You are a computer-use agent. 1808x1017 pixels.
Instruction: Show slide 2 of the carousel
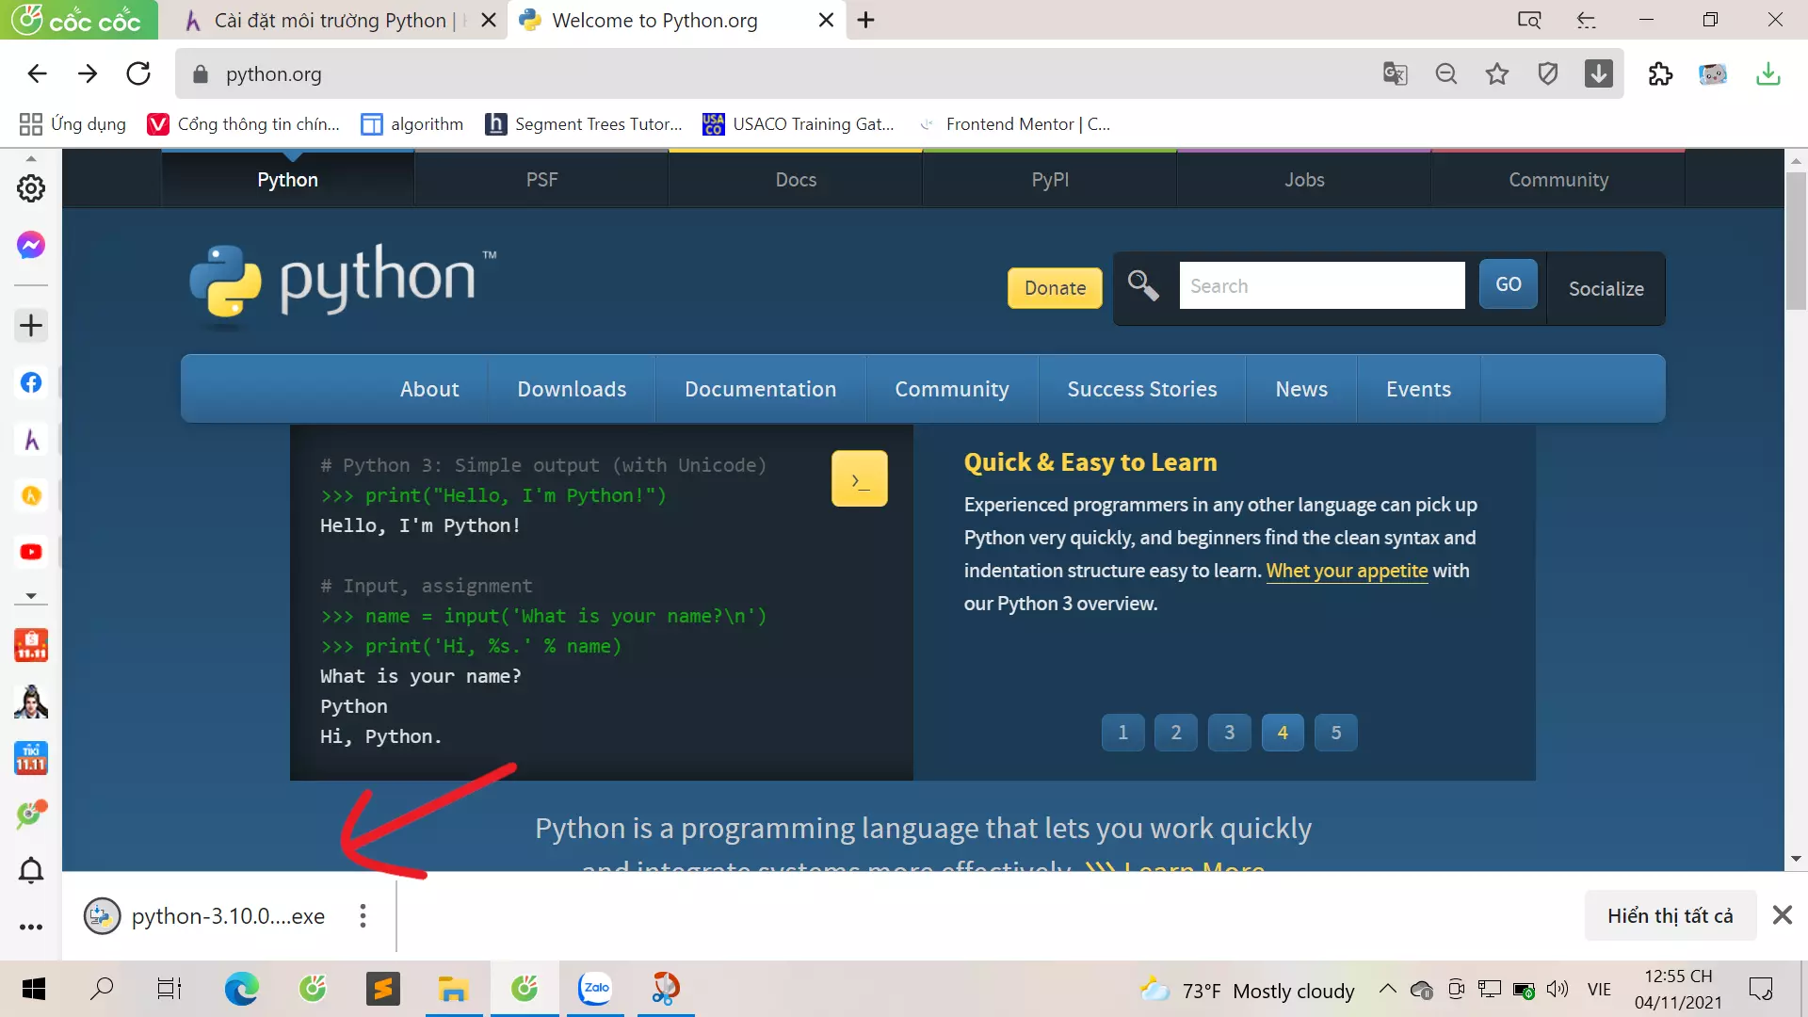(x=1175, y=733)
